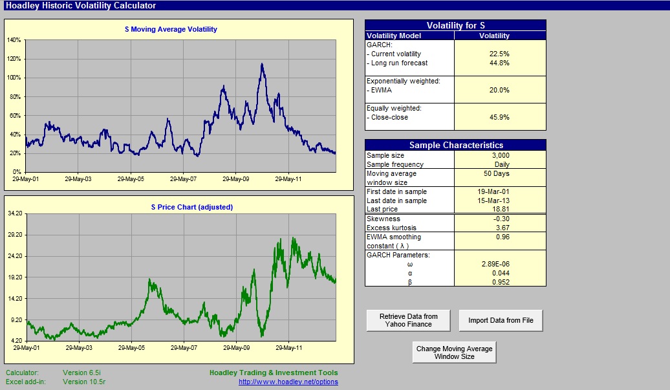The image size is (670, 390).
Task: Click the GARCH Parameters label
Action: coord(398,255)
